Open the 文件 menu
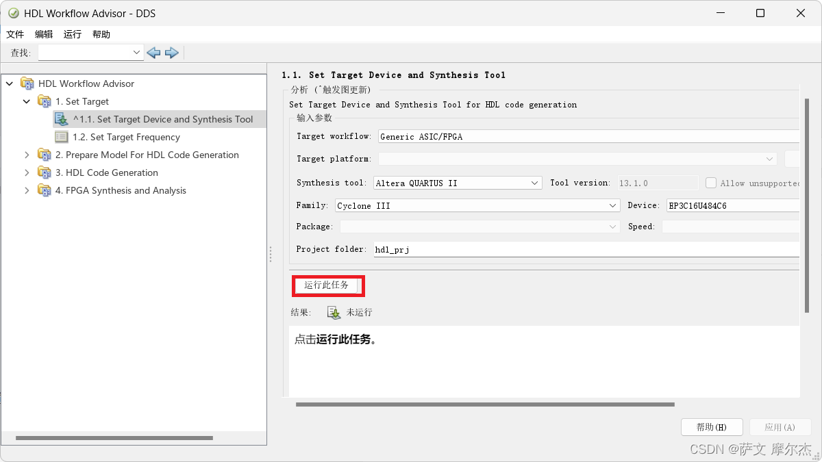The image size is (822, 462). [15, 34]
